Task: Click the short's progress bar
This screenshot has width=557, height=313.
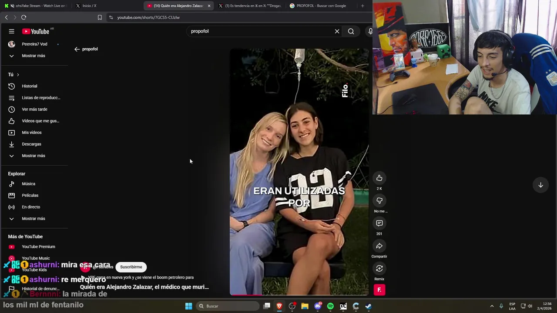Action: coord(299,295)
